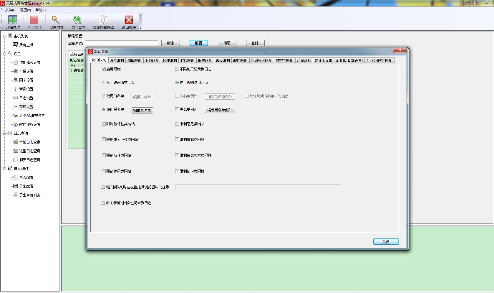Switch to the 速度限制 tab

click(117, 60)
